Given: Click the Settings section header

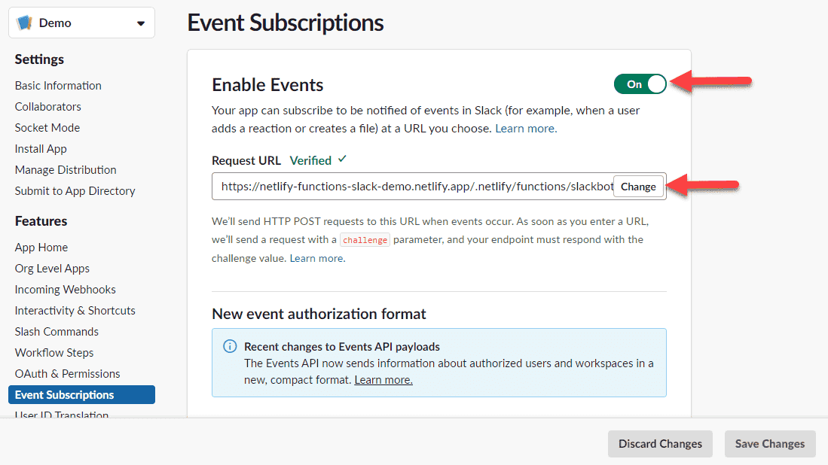Looking at the screenshot, I should coord(40,59).
